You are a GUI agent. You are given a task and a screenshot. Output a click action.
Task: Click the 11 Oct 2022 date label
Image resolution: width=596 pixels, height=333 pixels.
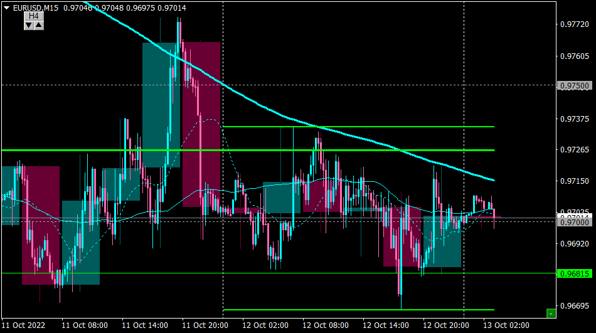[x=24, y=325]
